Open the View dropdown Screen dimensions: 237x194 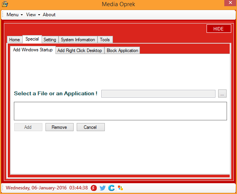click(x=33, y=15)
